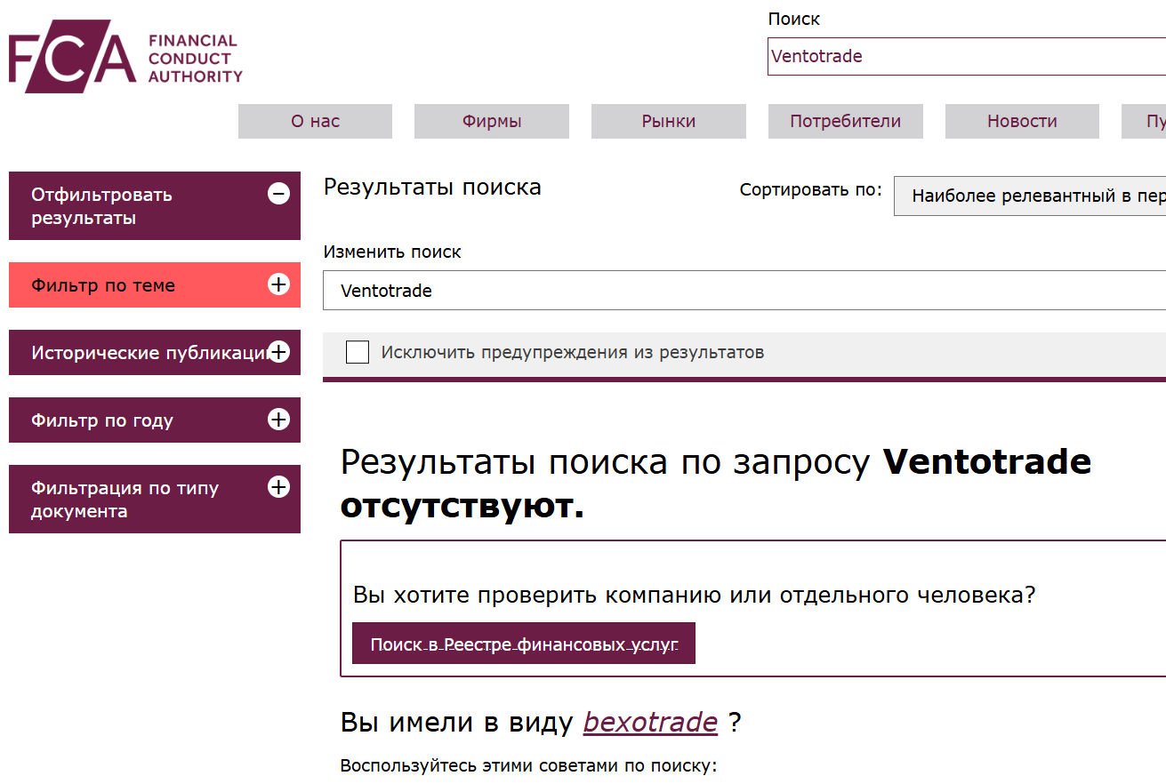
Task: Open the 'О нас' tab
Action: click(314, 121)
